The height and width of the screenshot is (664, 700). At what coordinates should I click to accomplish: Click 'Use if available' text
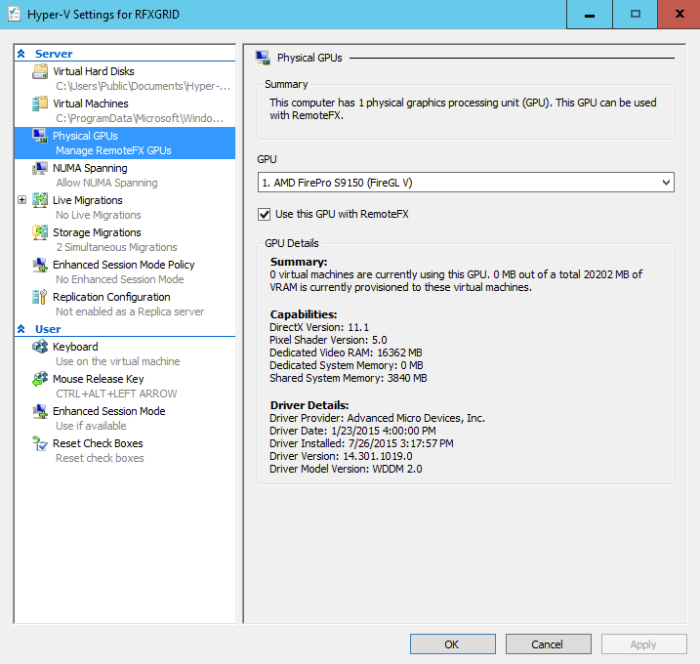pyautogui.click(x=91, y=426)
